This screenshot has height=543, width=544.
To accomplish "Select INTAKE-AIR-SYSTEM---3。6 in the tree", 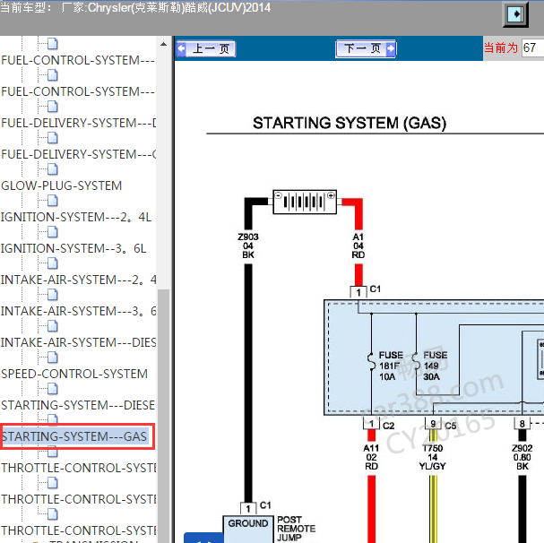I will point(78,311).
